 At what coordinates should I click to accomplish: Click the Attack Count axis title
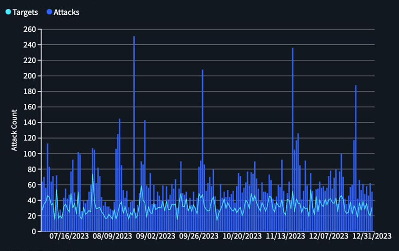(14, 130)
